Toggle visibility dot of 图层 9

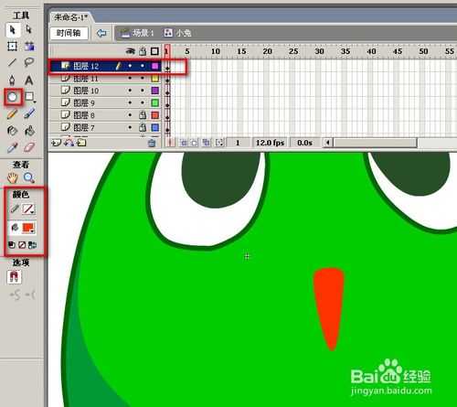pos(130,102)
